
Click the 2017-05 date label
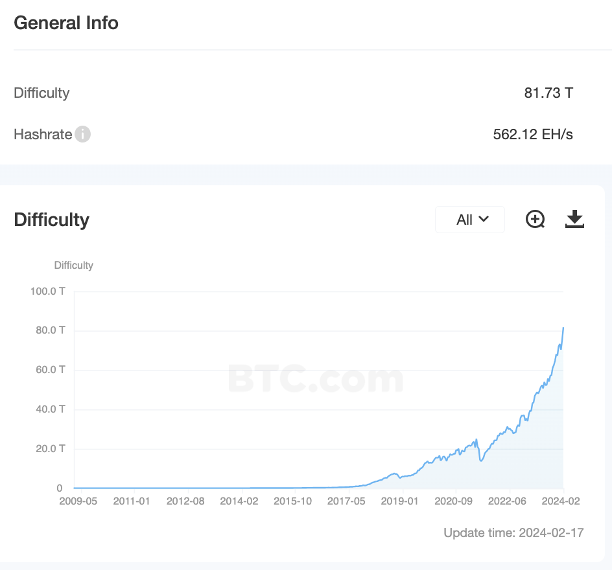[346, 501]
